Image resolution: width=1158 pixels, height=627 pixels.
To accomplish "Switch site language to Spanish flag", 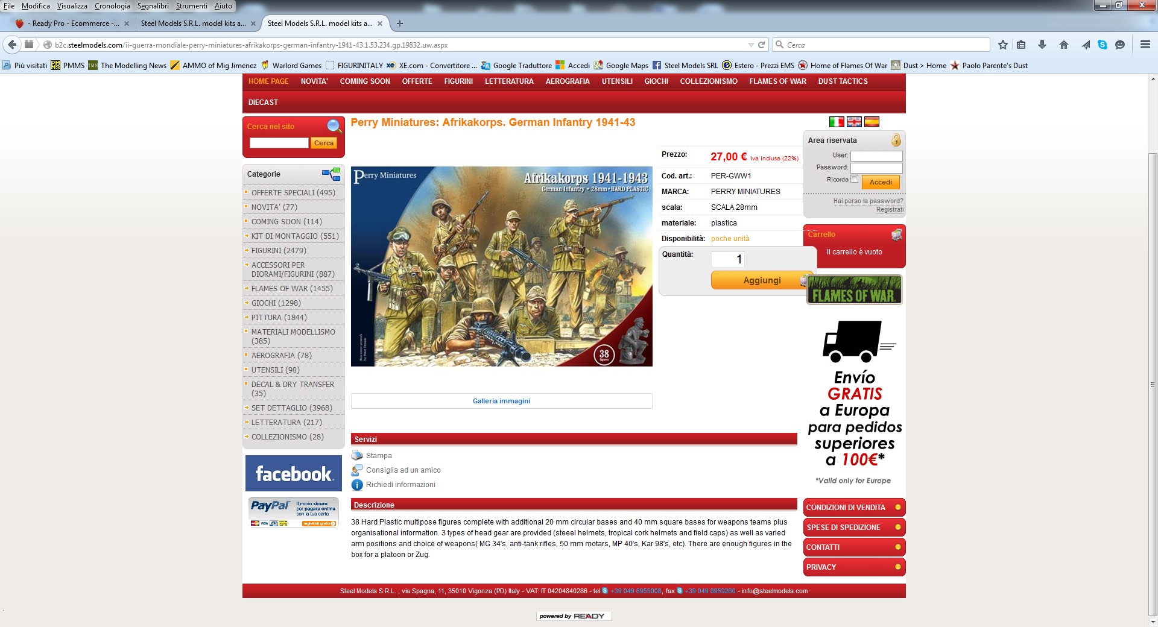I will [x=872, y=122].
